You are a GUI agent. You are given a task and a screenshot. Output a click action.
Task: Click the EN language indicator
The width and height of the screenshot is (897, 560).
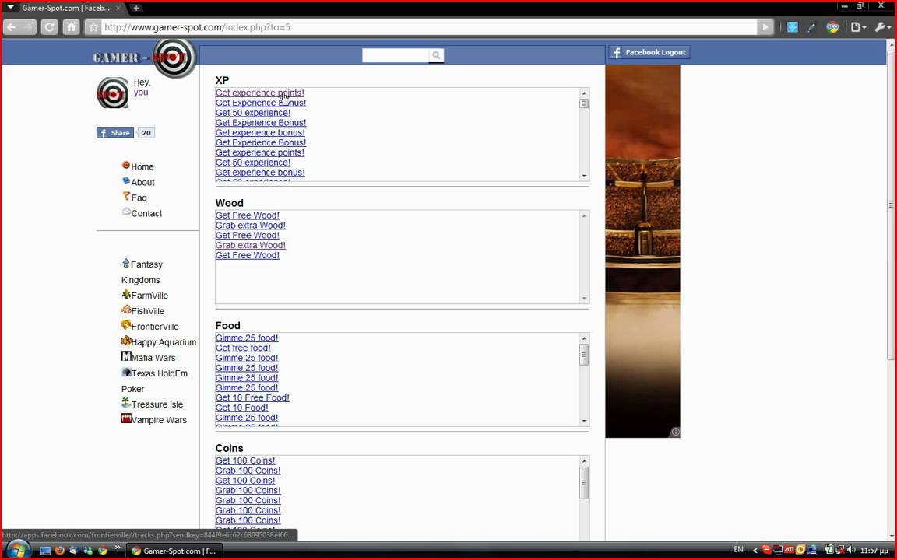pyautogui.click(x=738, y=550)
